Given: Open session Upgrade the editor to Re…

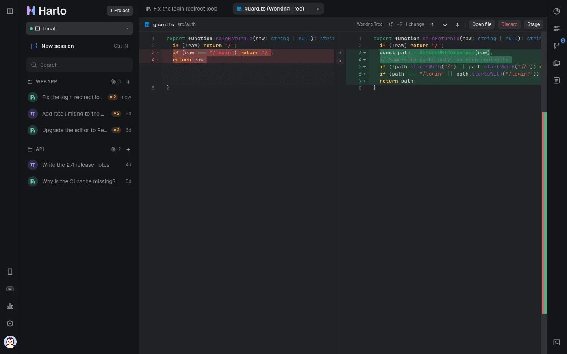Looking at the screenshot, I should (x=80, y=130).
